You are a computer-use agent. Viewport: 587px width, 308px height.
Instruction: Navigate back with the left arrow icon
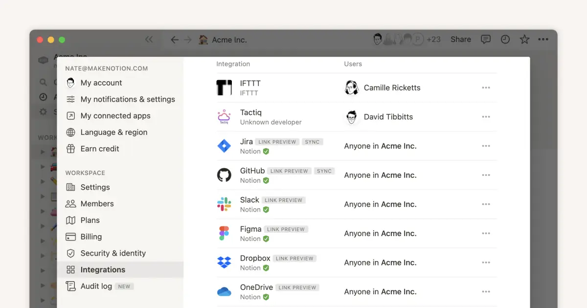coord(175,40)
